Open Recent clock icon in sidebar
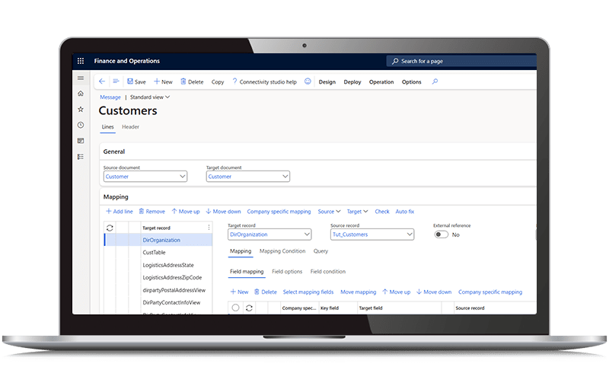Viewport: 609px width, 386px height. click(x=81, y=125)
